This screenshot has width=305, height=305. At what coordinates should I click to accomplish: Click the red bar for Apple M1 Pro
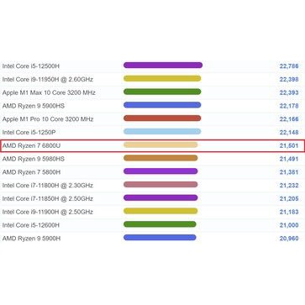(162, 118)
